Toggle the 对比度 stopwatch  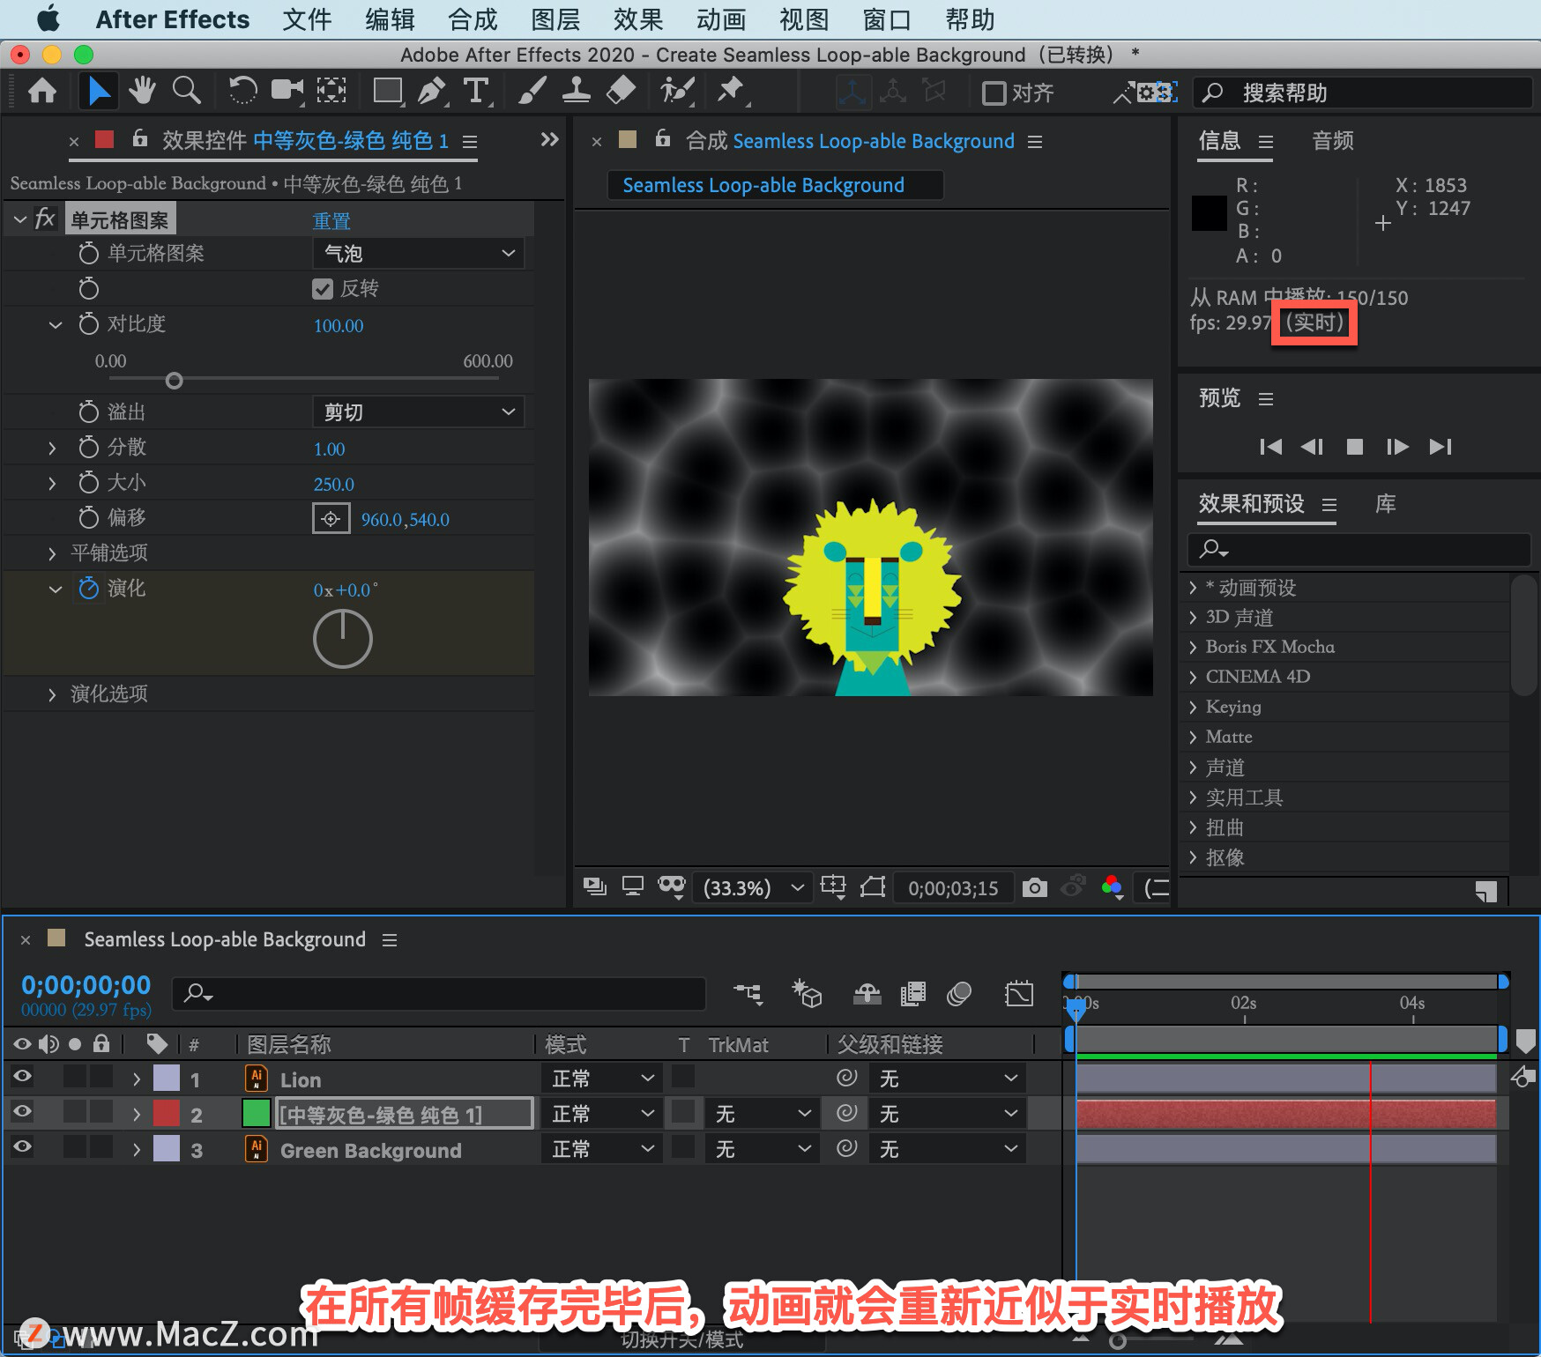point(88,323)
